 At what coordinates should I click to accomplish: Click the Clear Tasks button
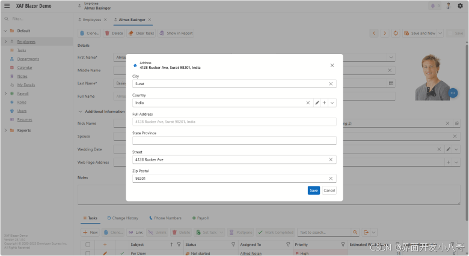coord(141,33)
